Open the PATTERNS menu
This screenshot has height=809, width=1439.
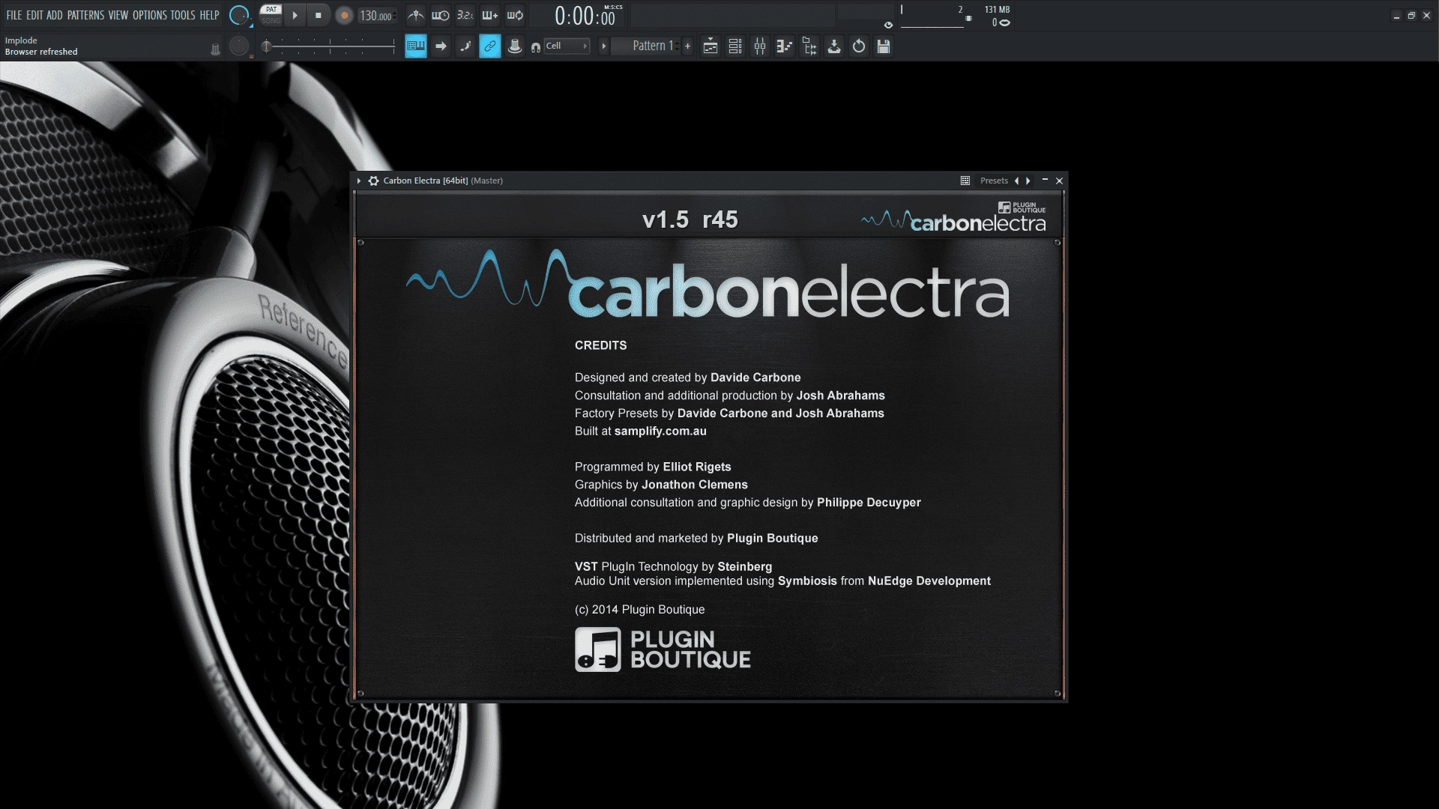(x=85, y=15)
